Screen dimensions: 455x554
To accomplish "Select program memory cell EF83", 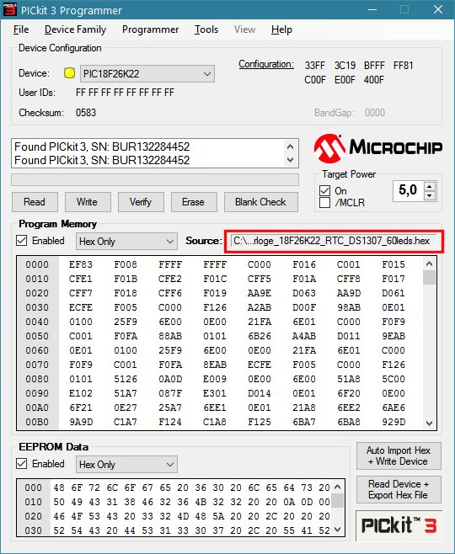I will [81, 264].
